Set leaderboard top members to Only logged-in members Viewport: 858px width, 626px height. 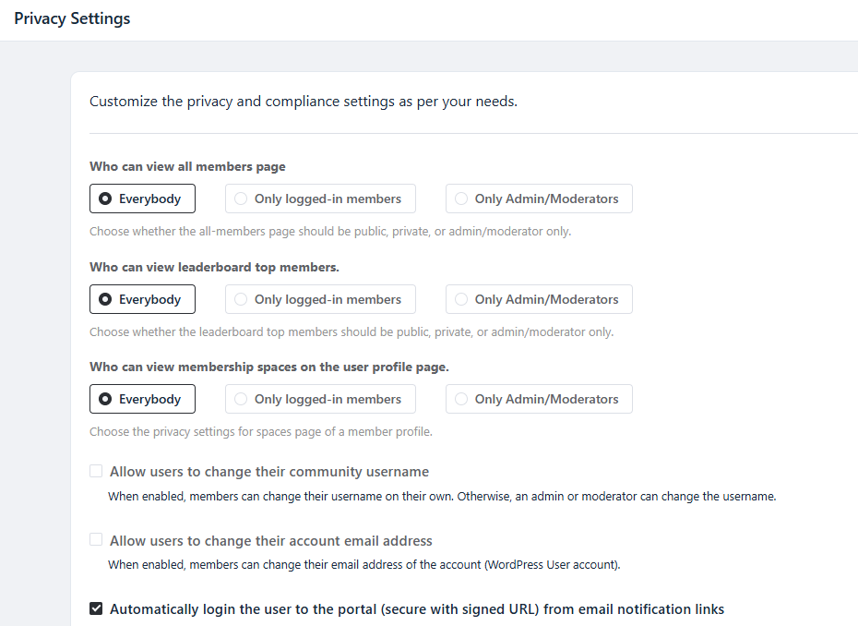[x=320, y=299]
